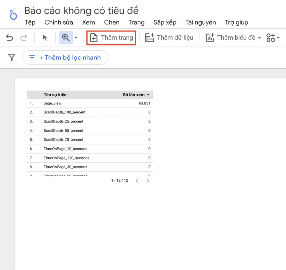The image size is (286, 270).
Task: Open the Chỉnh sửa menu
Action: [59, 22]
